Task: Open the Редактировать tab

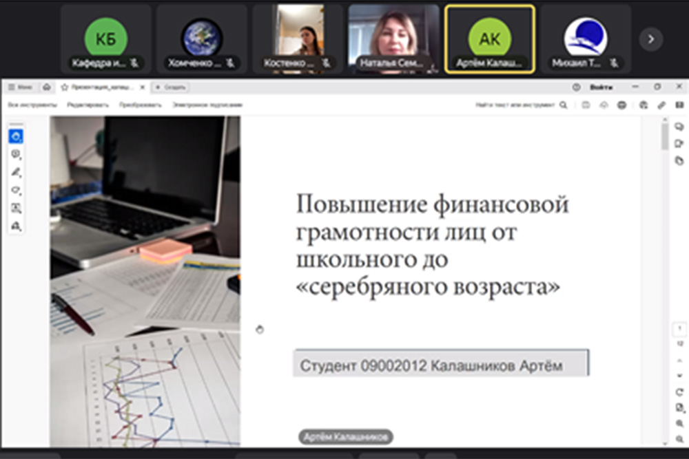Action: click(88, 105)
